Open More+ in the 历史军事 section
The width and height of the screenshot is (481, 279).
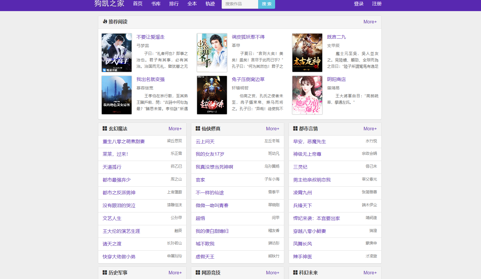point(175,273)
